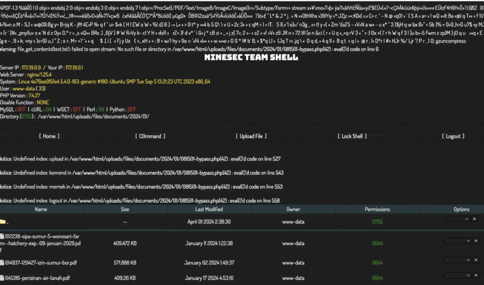Viewport: 484px width, 285px height.
Task: Open file 014937-120427-izin-sumur-bor.pdf
Action: tap(41, 263)
